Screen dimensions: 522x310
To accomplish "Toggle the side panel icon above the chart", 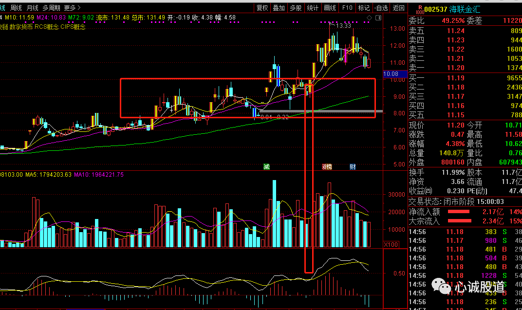I will [x=378, y=18].
